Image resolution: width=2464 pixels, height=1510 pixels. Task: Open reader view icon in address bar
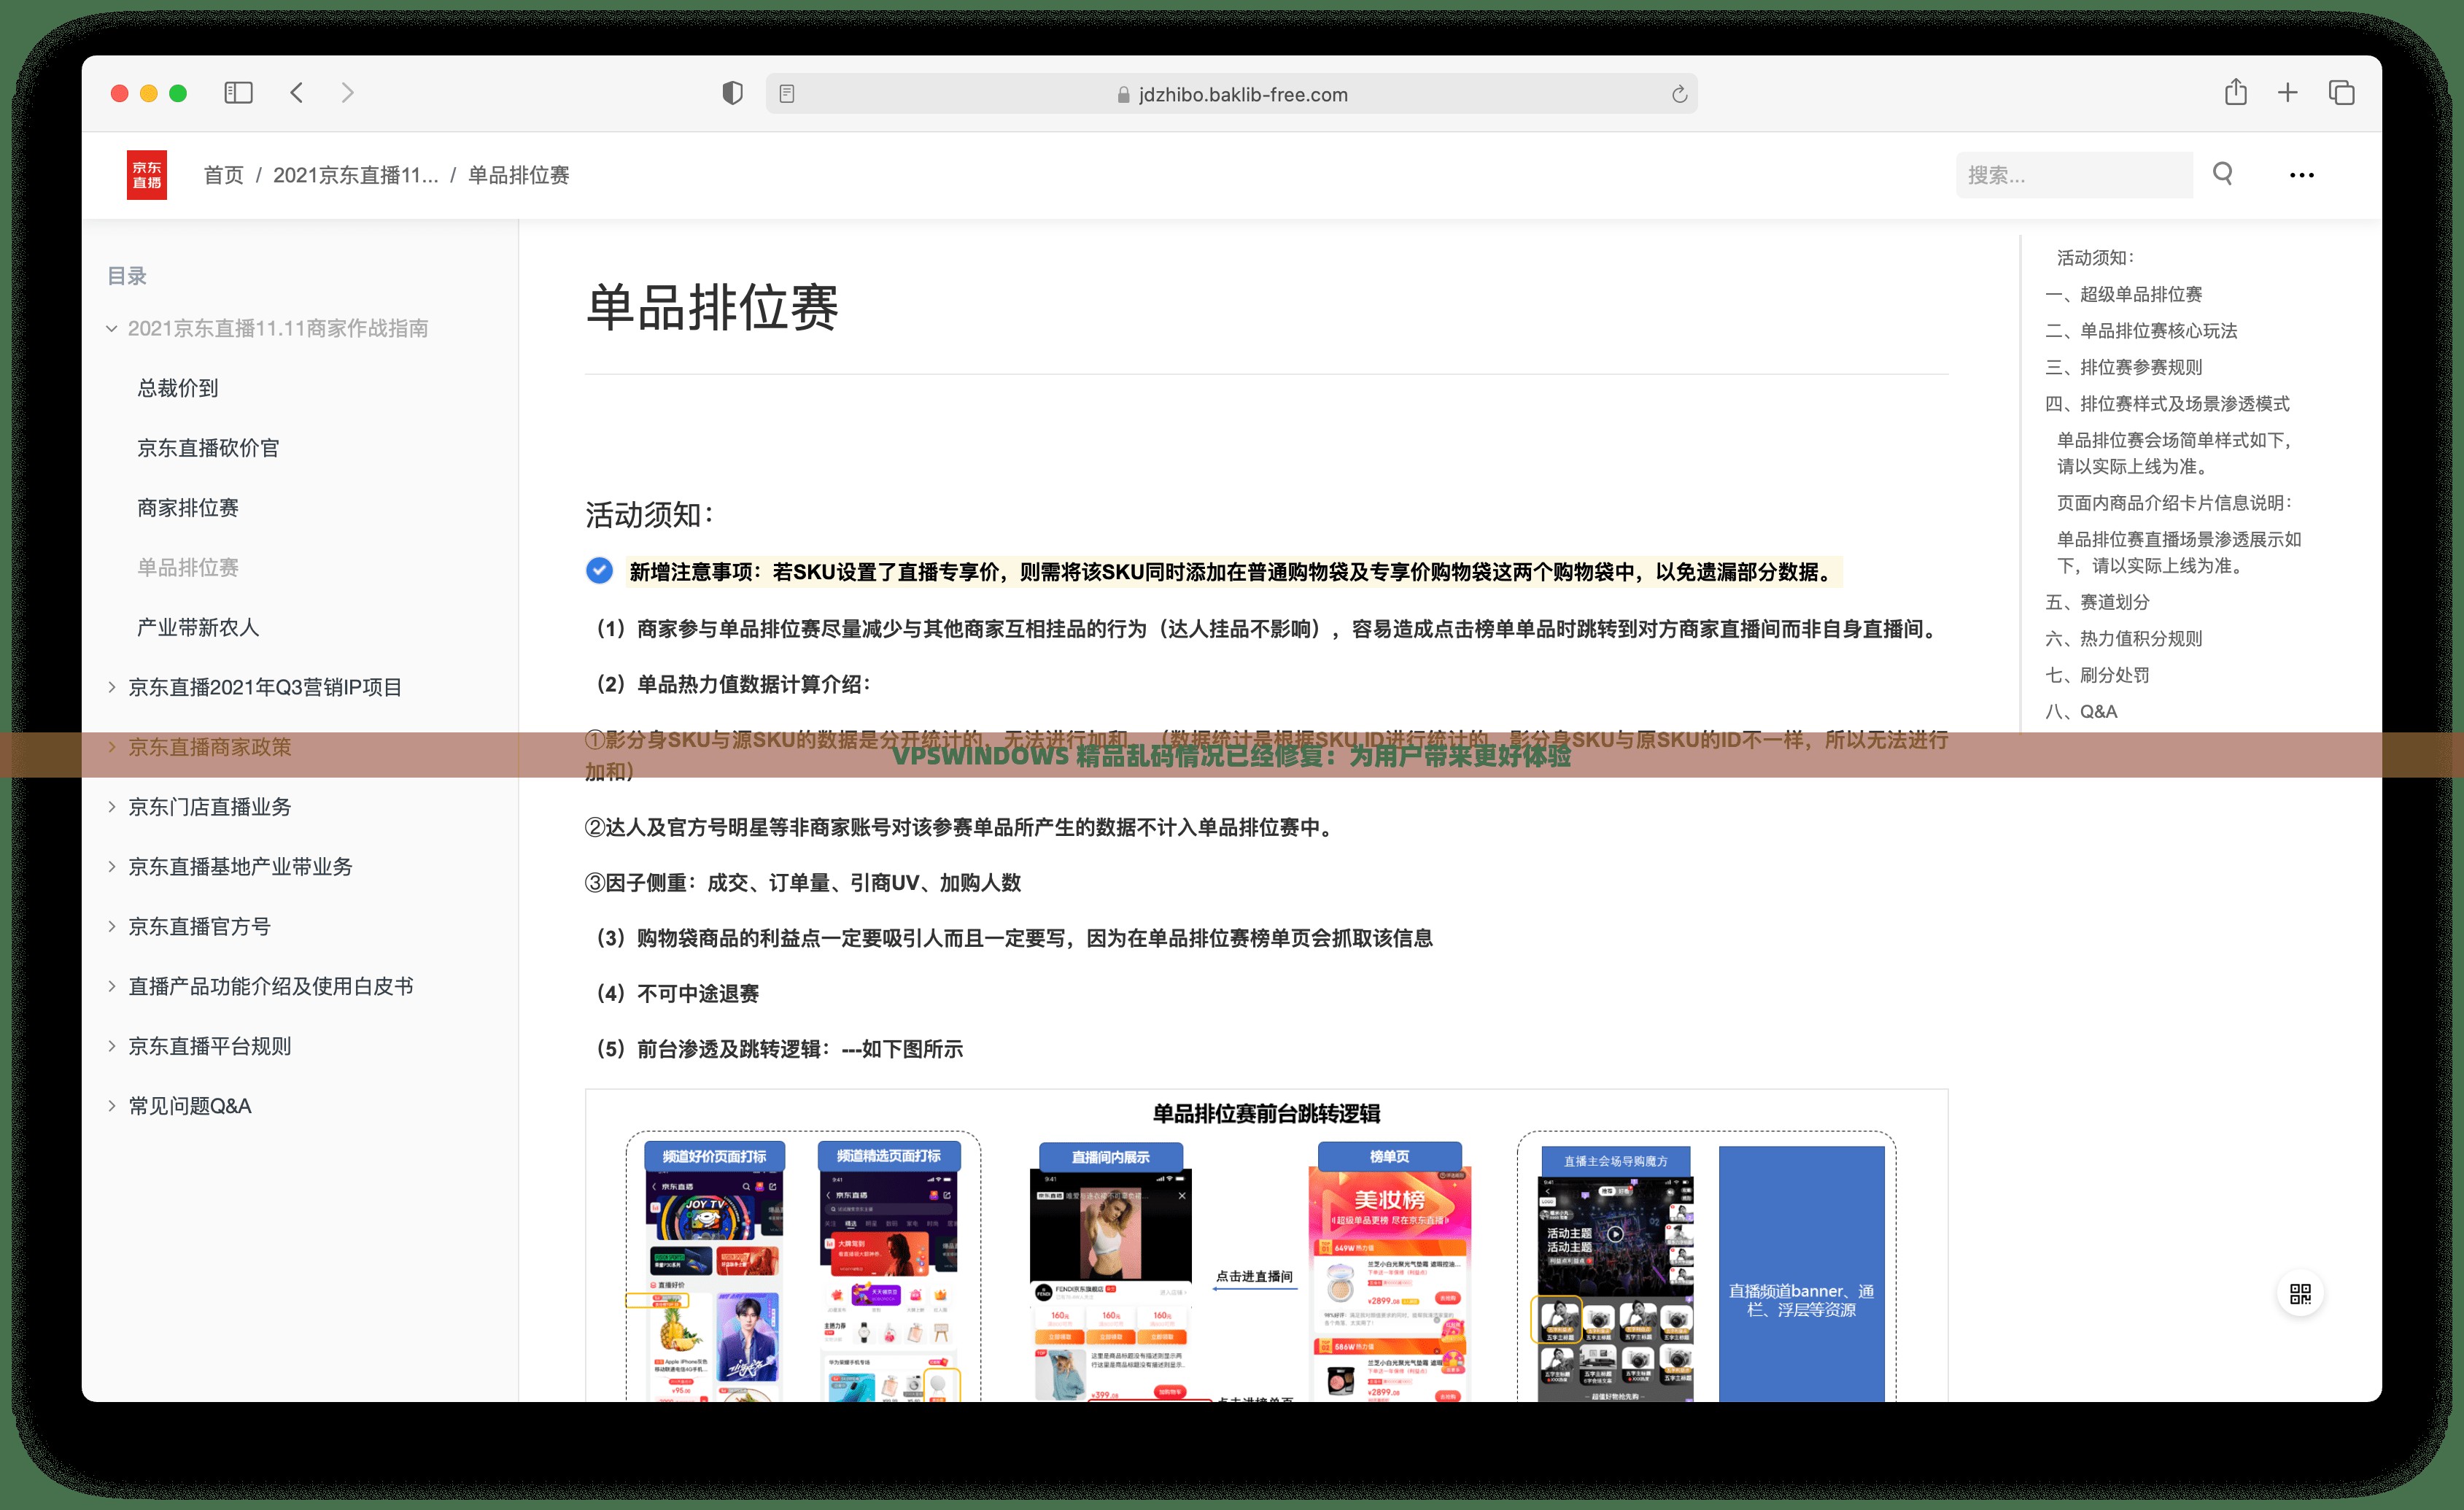coord(787,94)
